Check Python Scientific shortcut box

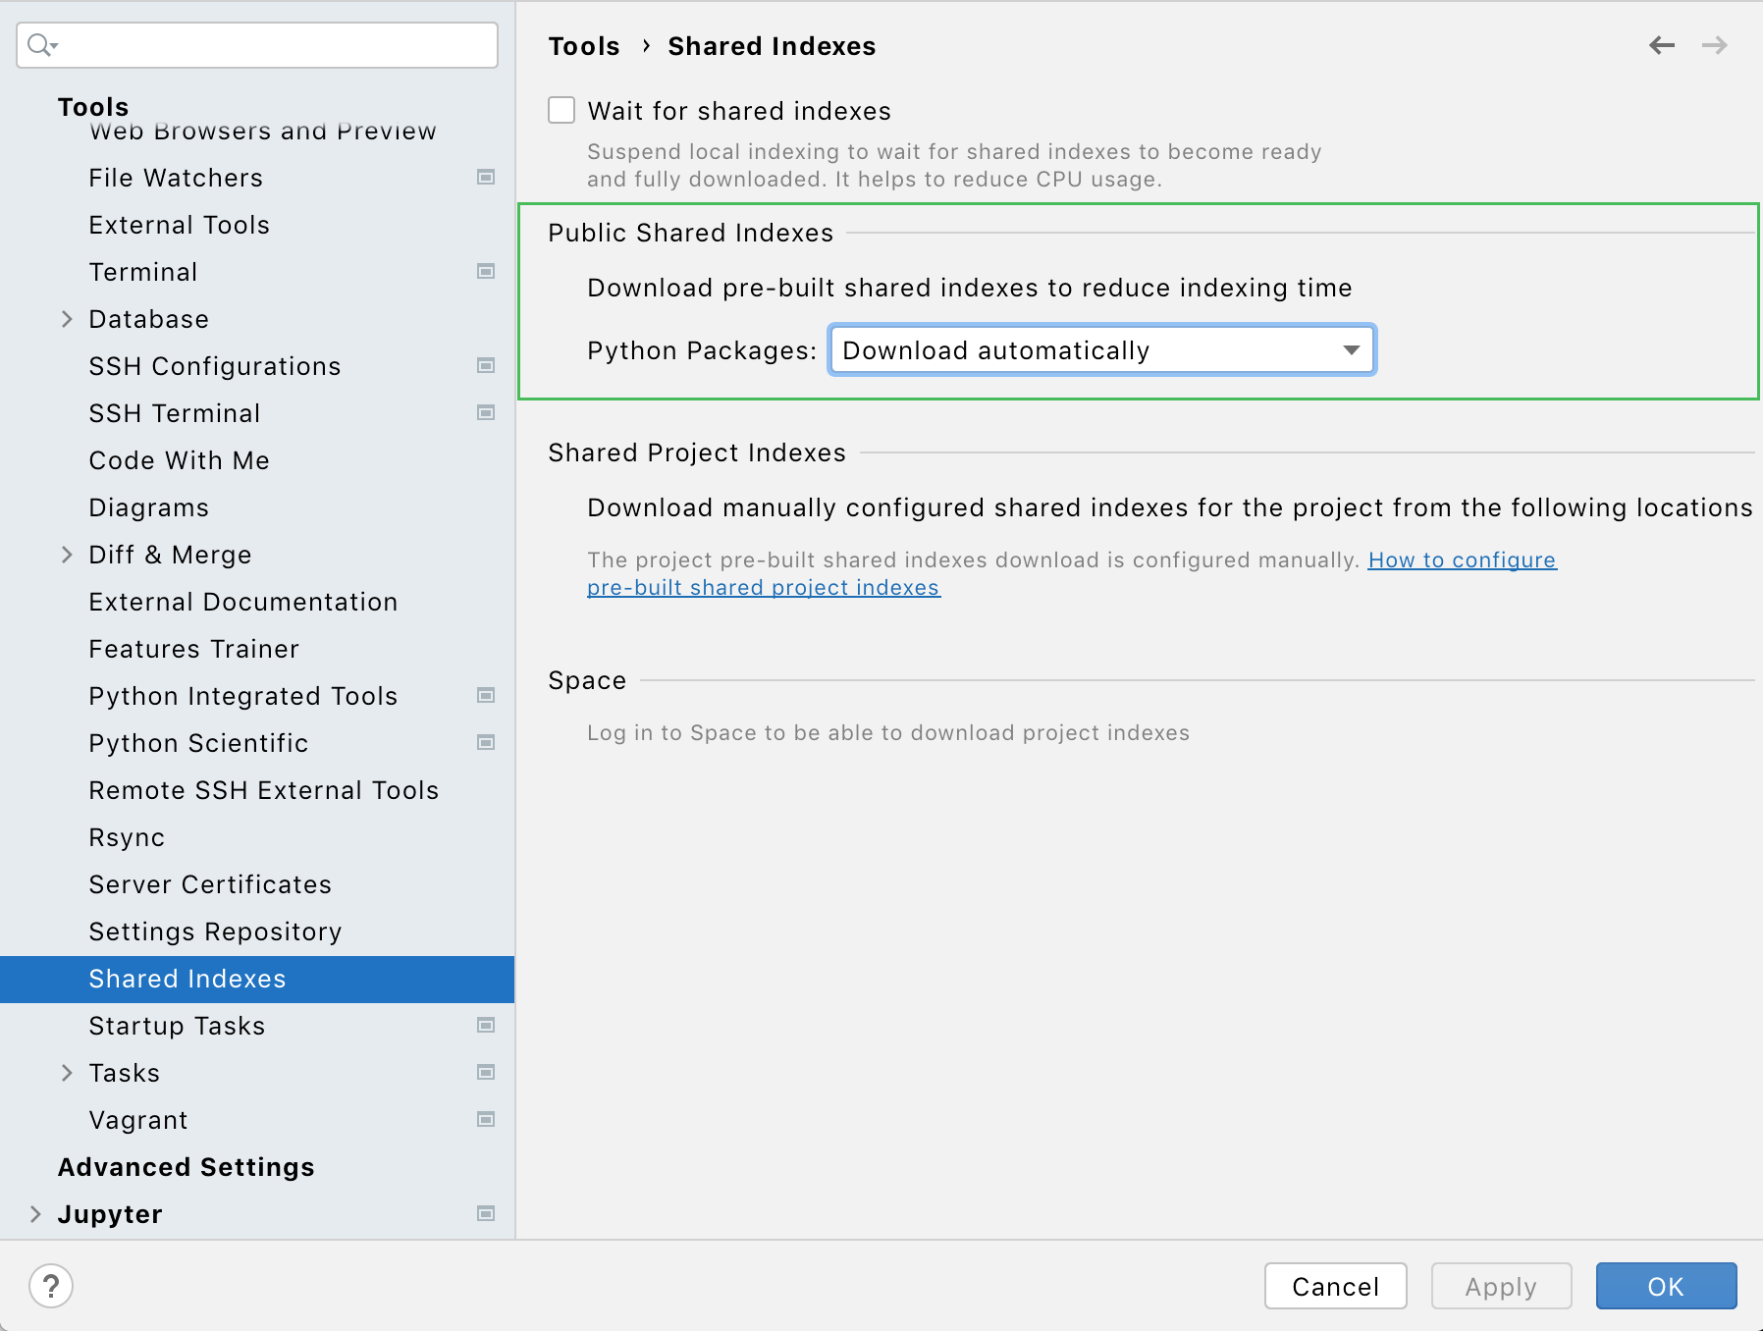point(485,743)
